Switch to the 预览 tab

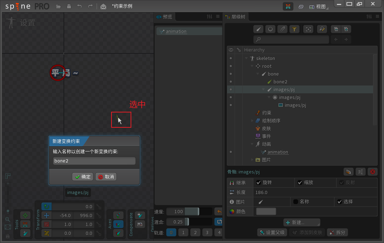165,17
